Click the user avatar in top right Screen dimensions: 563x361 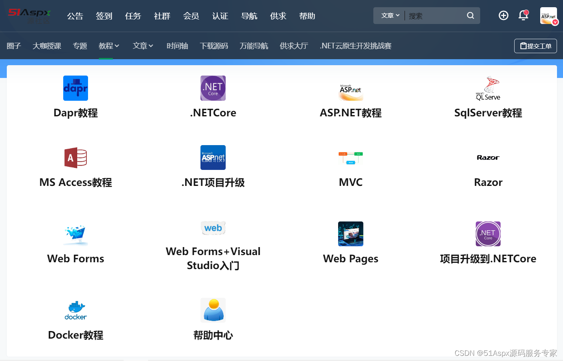pyautogui.click(x=549, y=16)
